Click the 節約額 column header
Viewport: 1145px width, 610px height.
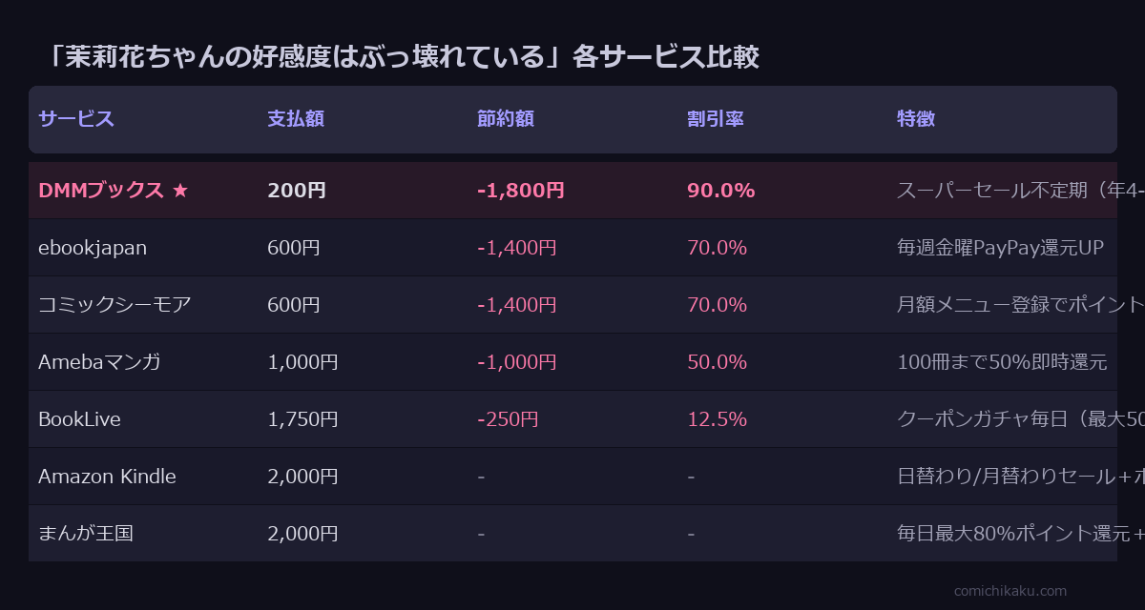point(506,119)
